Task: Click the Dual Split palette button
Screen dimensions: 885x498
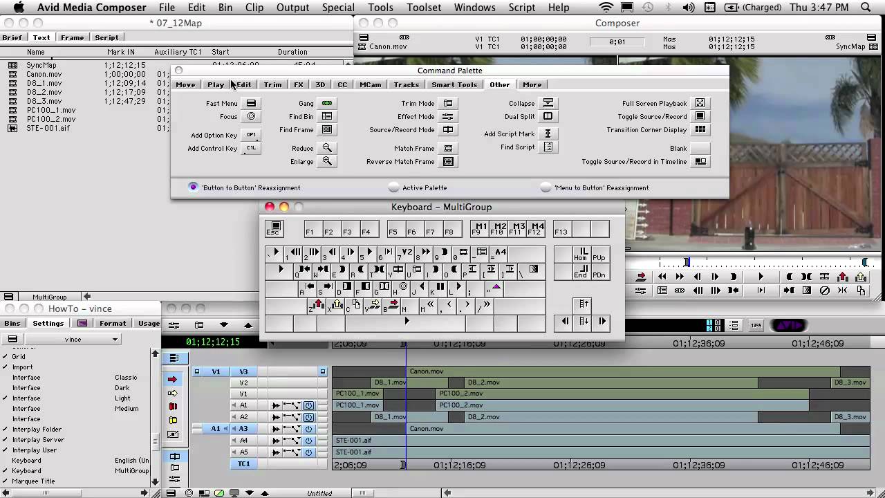Action: click(548, 116)
